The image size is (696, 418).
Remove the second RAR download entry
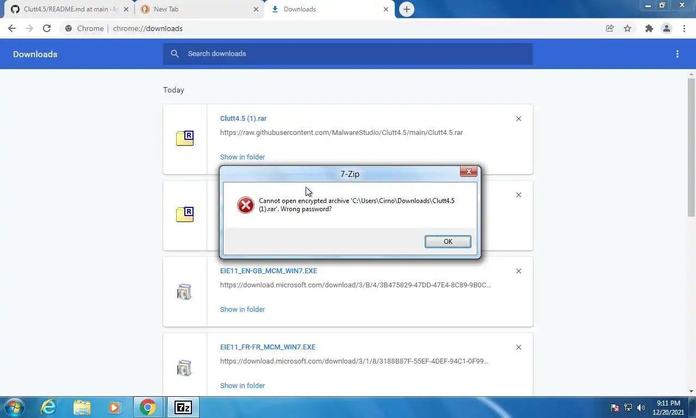tap(519, 195)
